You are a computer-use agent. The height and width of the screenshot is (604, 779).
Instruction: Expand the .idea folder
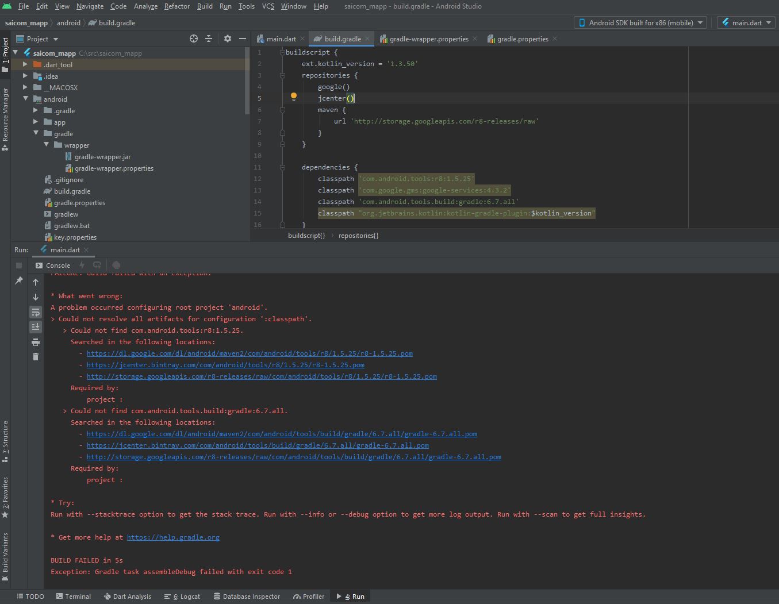[25, 76]
